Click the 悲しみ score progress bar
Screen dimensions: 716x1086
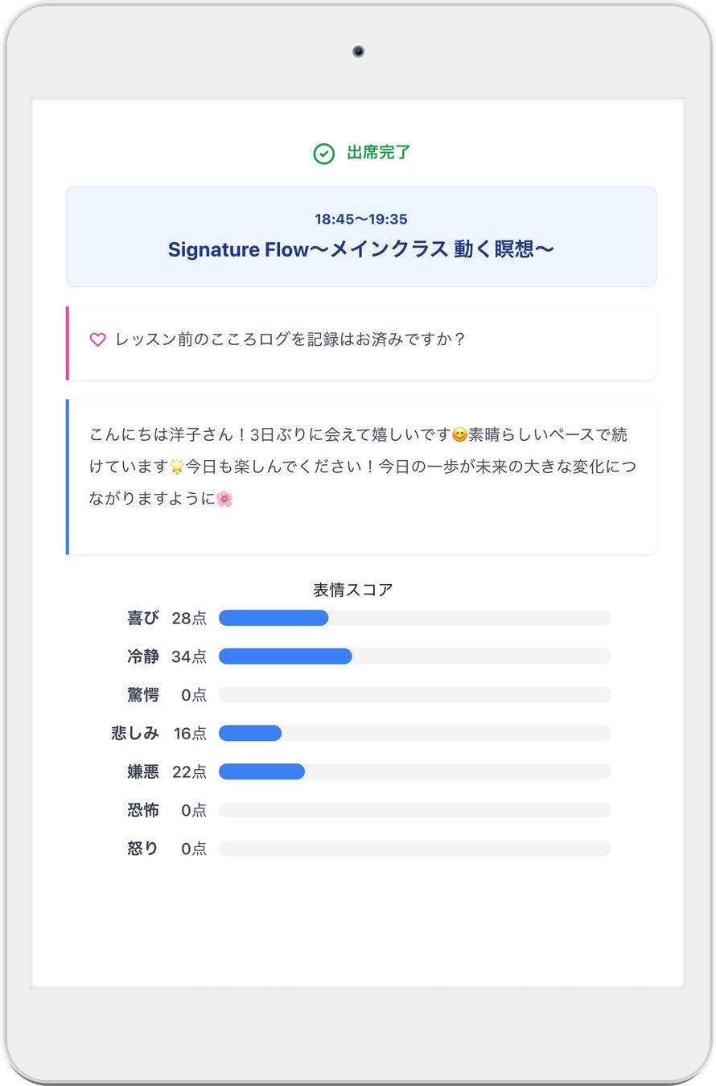pos(414,733)
